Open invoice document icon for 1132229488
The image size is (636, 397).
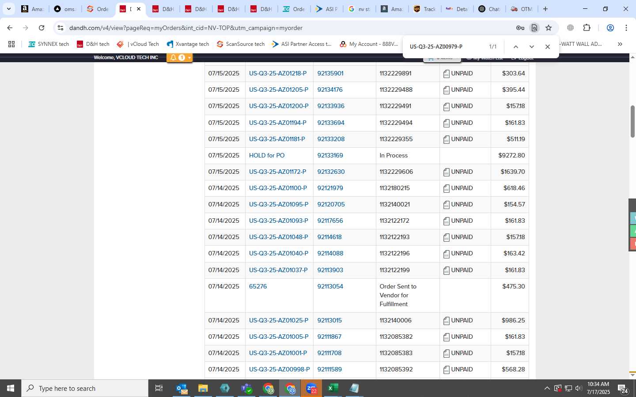pyautogui.click(x=446, y=90)
